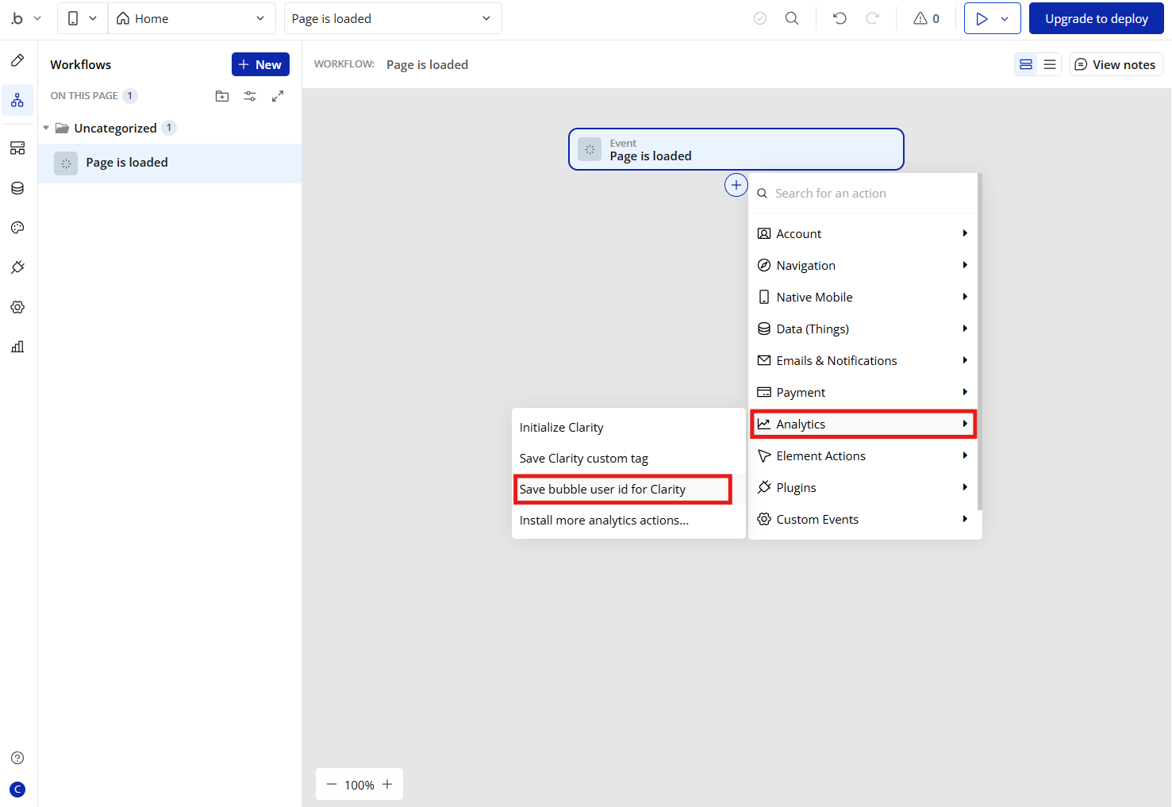Open the Workflow tab icon in sidebar
Image resolution: width=1172 pixels, height=807 pixels.
[17, 100]
